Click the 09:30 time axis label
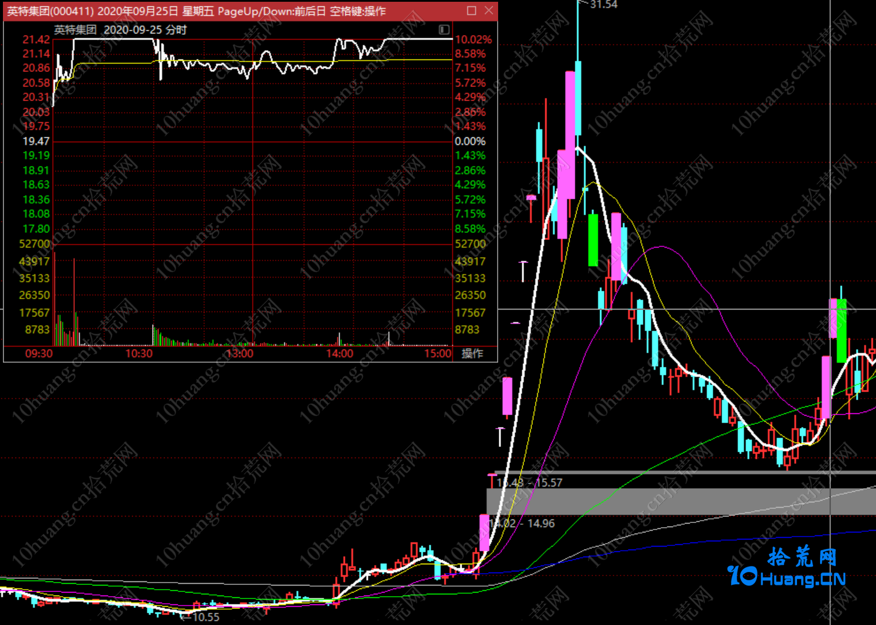Viewport: 876px width, 625px height. 39,354
